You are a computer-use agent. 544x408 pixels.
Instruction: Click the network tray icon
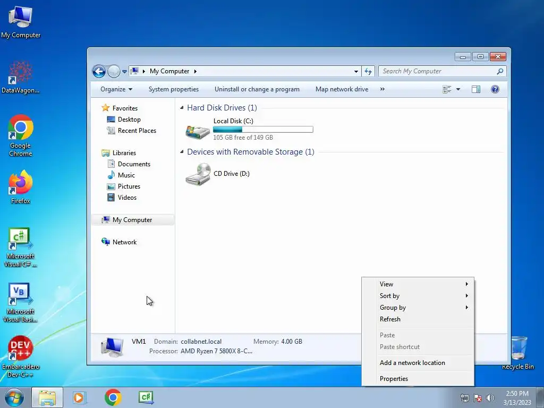pos(464,398)
